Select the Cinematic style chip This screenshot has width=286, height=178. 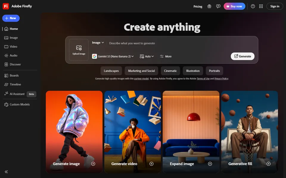coord(170,71)
